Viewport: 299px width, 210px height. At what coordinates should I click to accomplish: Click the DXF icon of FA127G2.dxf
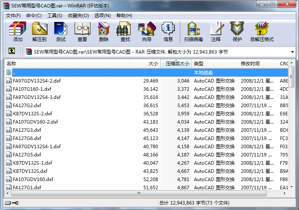[x=9, y=106]
